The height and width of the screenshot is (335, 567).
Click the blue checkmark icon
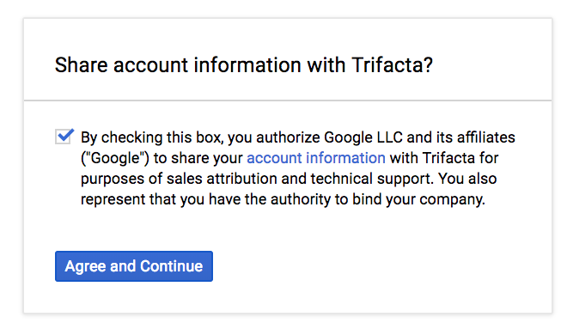(65, 135)
